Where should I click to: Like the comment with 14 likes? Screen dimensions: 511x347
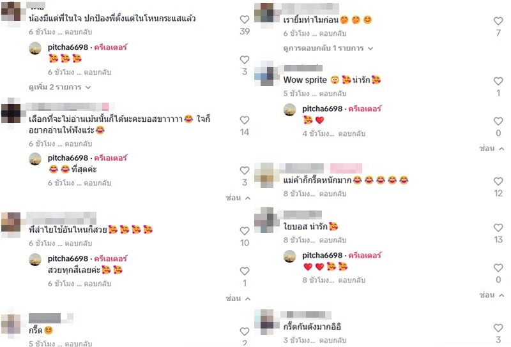click(245, 120)
